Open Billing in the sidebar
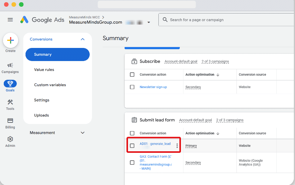 pos(10,124)
